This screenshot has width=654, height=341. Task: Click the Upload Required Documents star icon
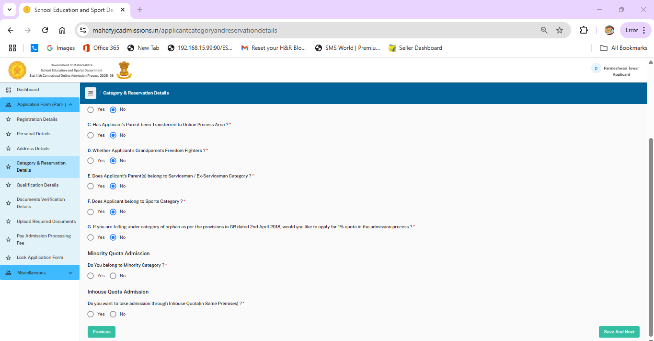point(8,222)
